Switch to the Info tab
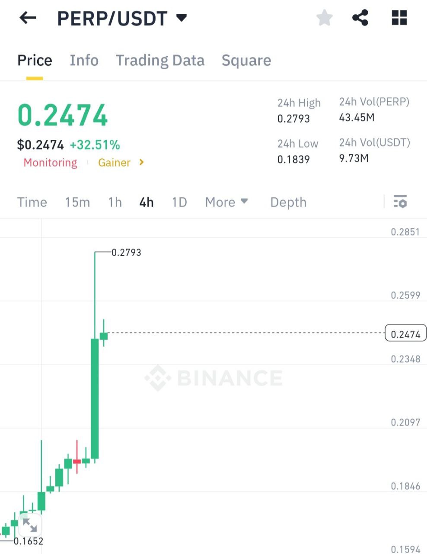The height and width of the screenshot is (554, 427). click(x=84, y=60)
